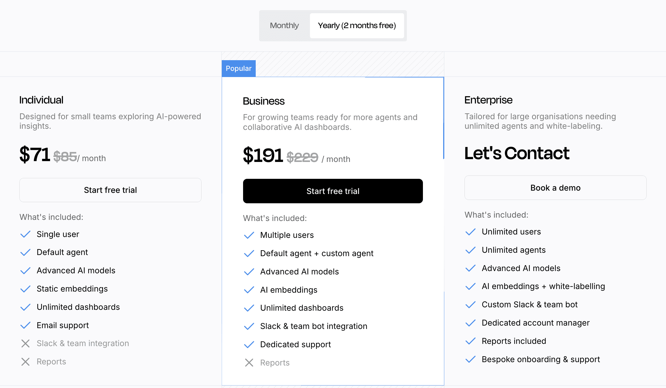Screen dimensions: 666x388
Task: Select Yearly (2 months free) billing
Action: pyautogui.click(x=357, y=25)
